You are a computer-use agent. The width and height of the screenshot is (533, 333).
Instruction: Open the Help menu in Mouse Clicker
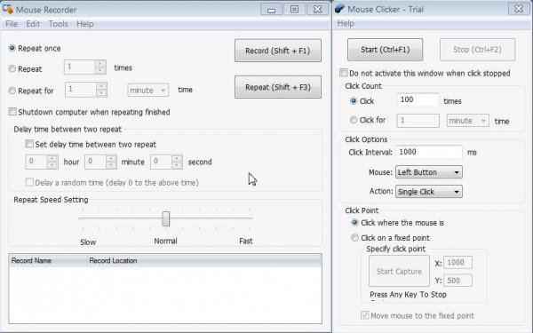point(346,23)
